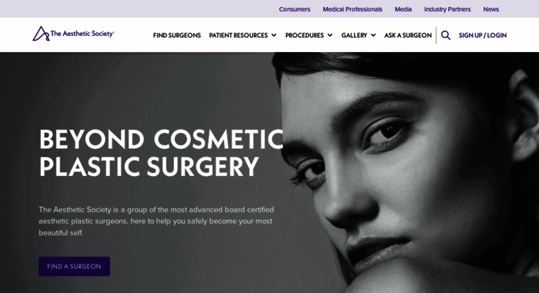This screenshot has width=539, height=293.
Task: Select the Gallery menu label
Action: (354, 35)
